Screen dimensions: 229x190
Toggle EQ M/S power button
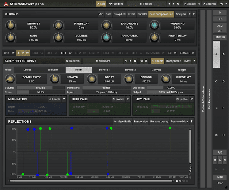coord(193,53)
